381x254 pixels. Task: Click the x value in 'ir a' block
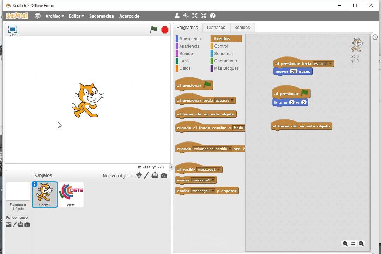pyautogui.click(x=292, y=102)
